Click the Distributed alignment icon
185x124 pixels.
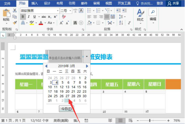pyautogui.click(x=113, y=17)
